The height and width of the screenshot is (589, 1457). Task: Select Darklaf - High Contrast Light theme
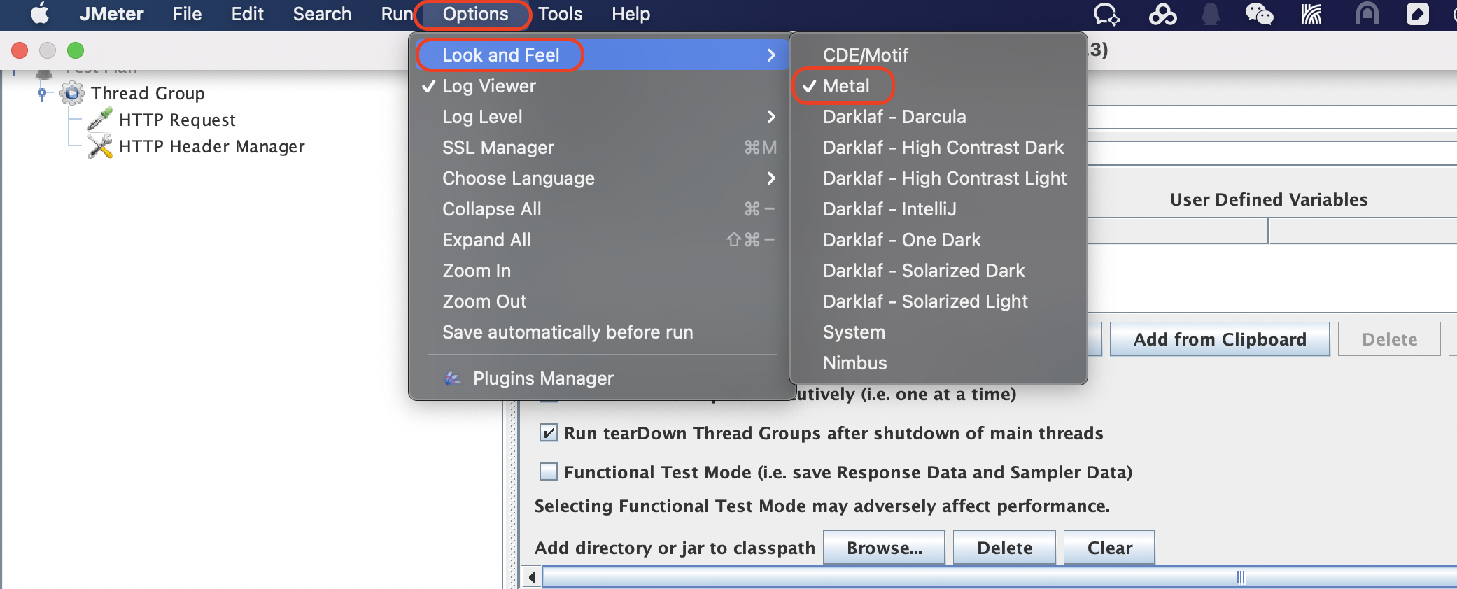point(938,178)
